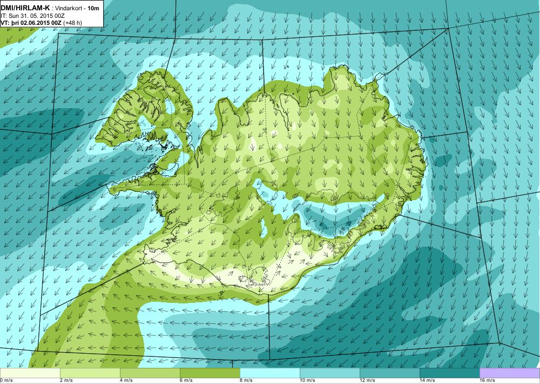Screen dimensions: 540x384
Task: Click the "6 m/s" legend label
Action: click(186, 381)
